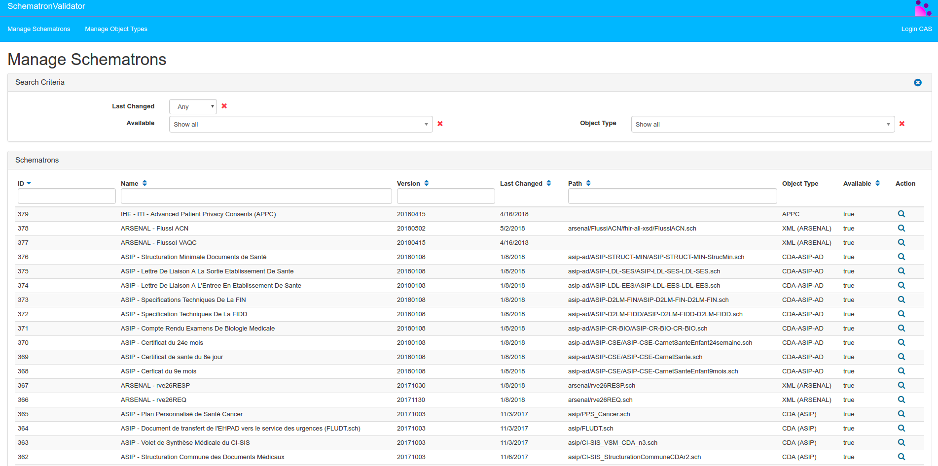The height and width of the screenshot is (466, 938).
Task: Click the Login CAS link
Action: coord(916,29)
